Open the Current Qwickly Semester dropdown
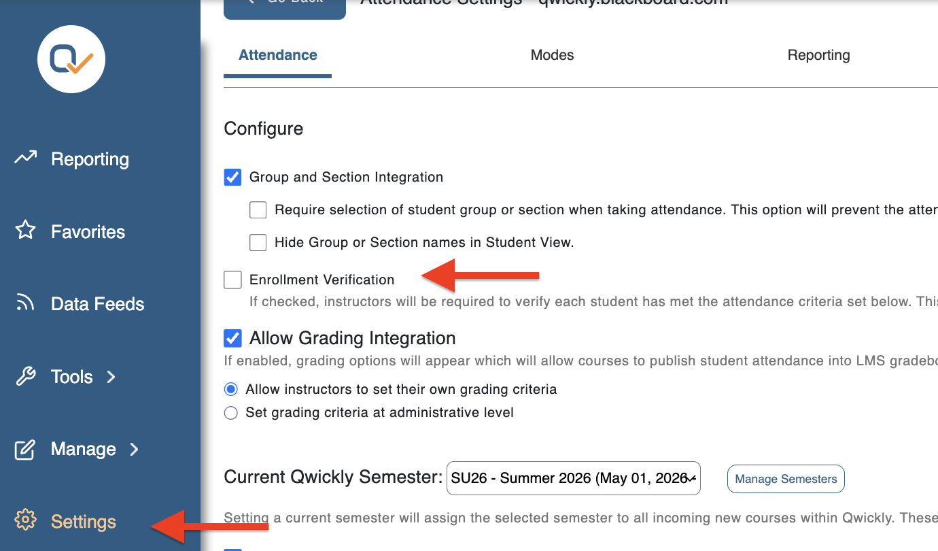The image size is (938, 551). coord(574,478)
